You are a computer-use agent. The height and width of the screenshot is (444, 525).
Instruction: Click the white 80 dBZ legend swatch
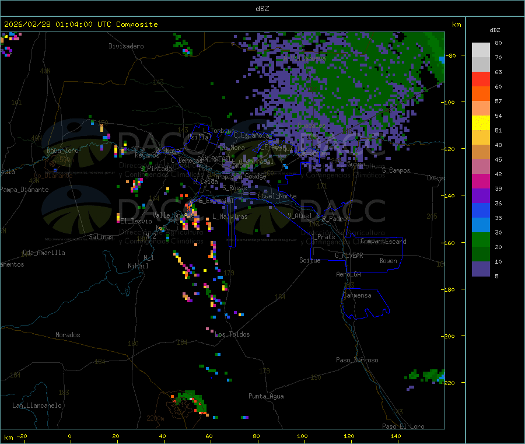481,50
